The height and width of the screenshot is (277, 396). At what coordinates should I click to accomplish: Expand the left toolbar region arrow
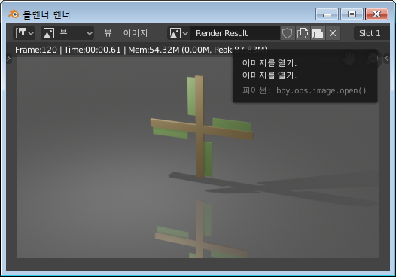tap(9, 59)
